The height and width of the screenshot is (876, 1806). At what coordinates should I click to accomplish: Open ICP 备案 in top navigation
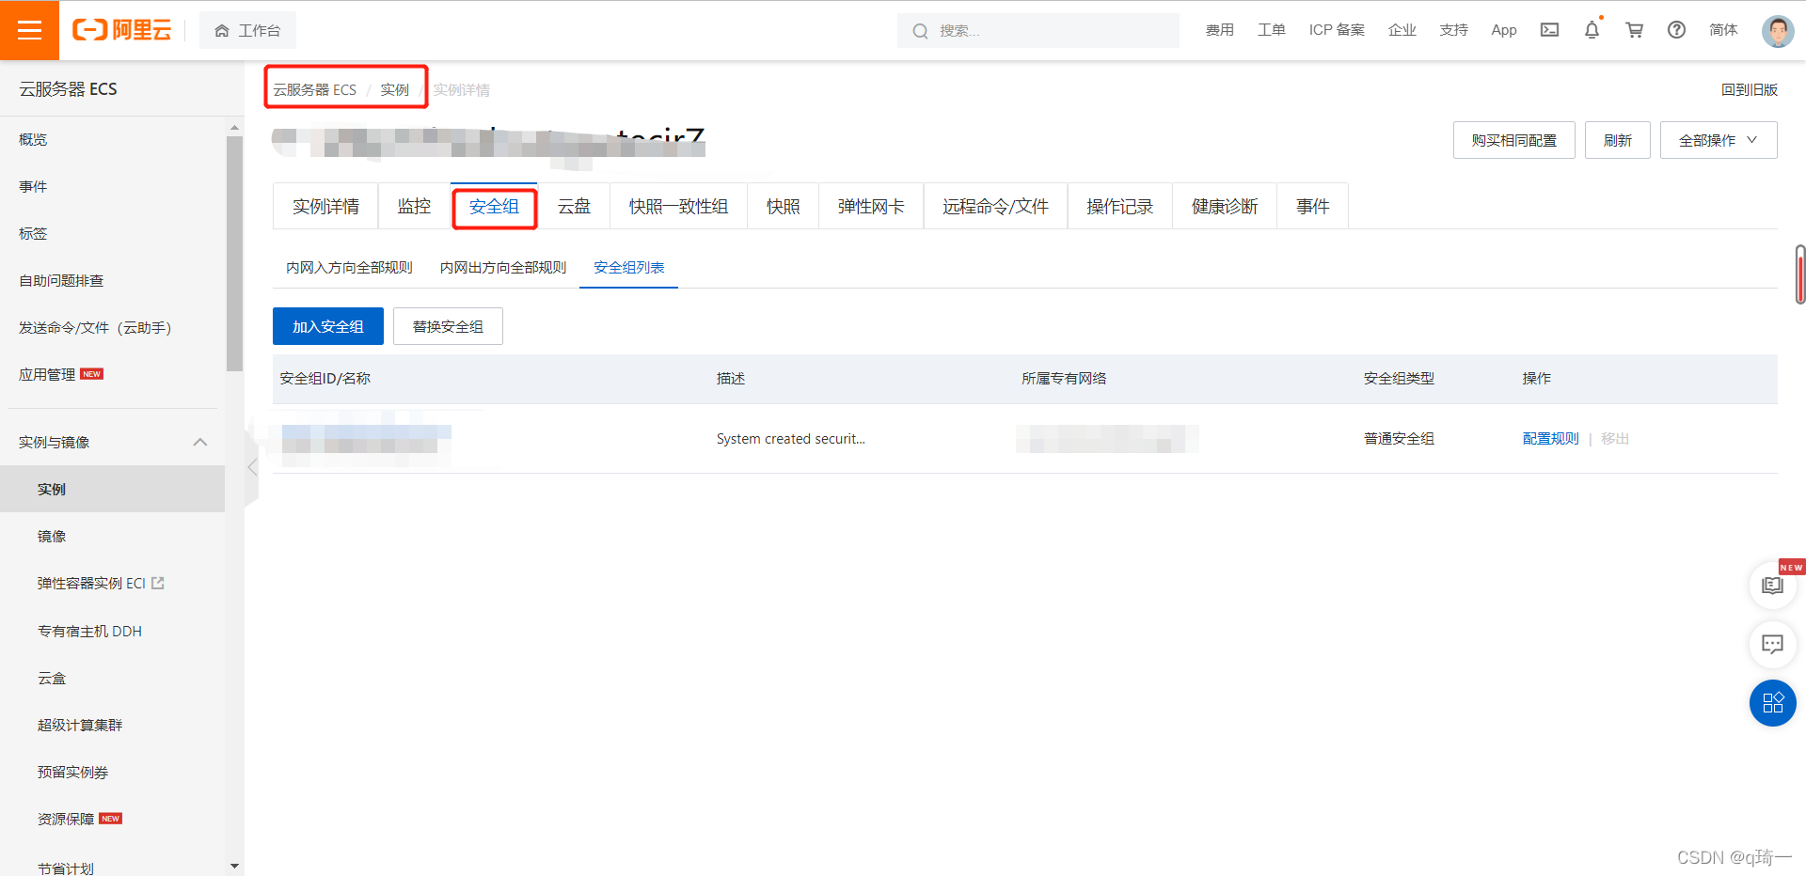click(x=1336, y=30)
